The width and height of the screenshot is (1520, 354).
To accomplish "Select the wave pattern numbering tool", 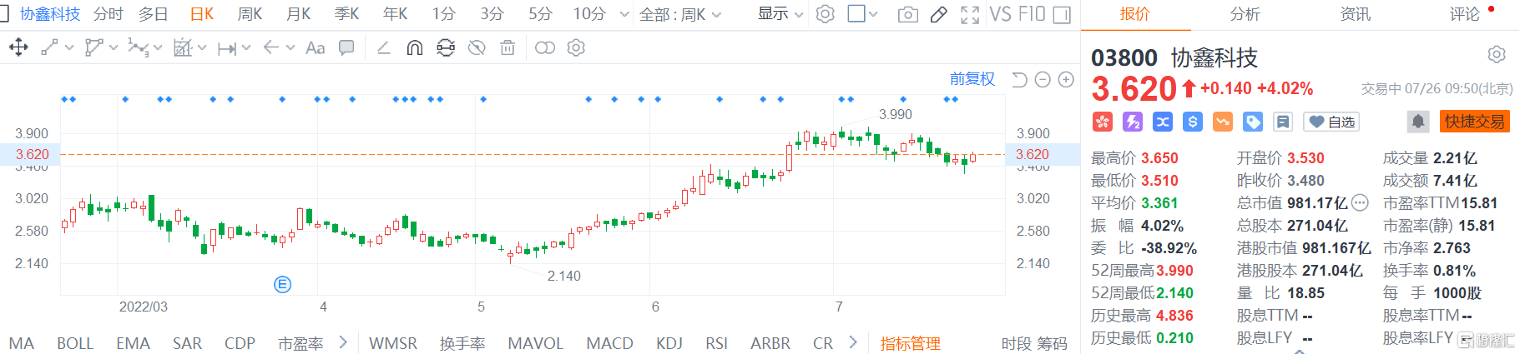I will click(138, 47).
